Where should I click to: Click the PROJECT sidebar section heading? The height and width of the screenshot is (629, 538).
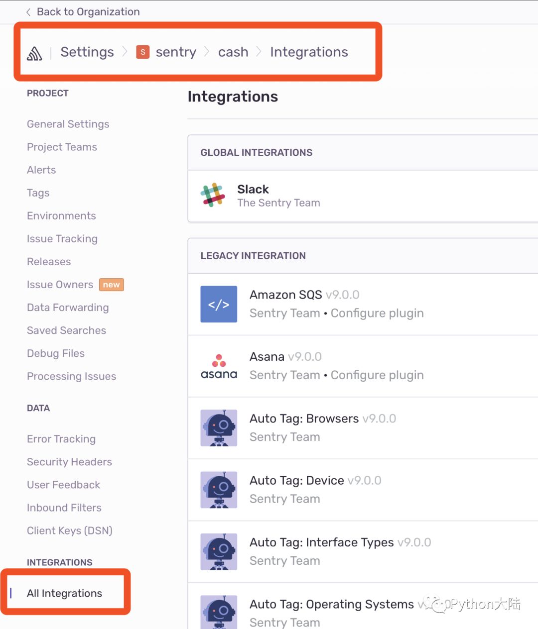coord(48,93)
